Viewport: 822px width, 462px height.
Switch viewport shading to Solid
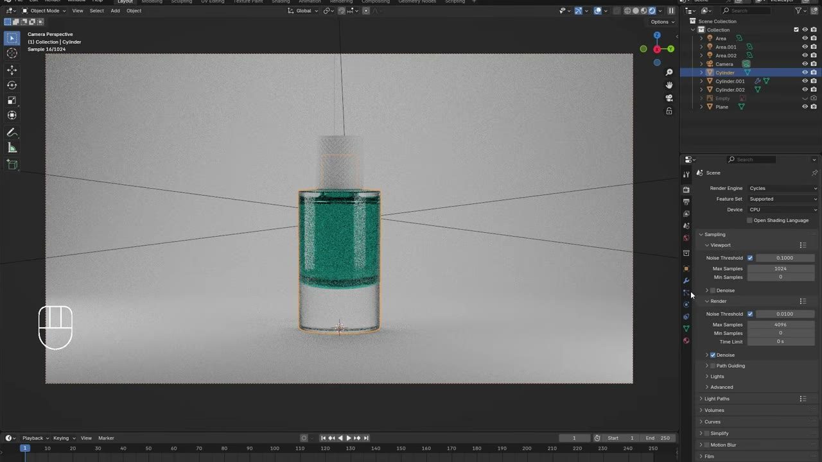[x=636, y=11]
